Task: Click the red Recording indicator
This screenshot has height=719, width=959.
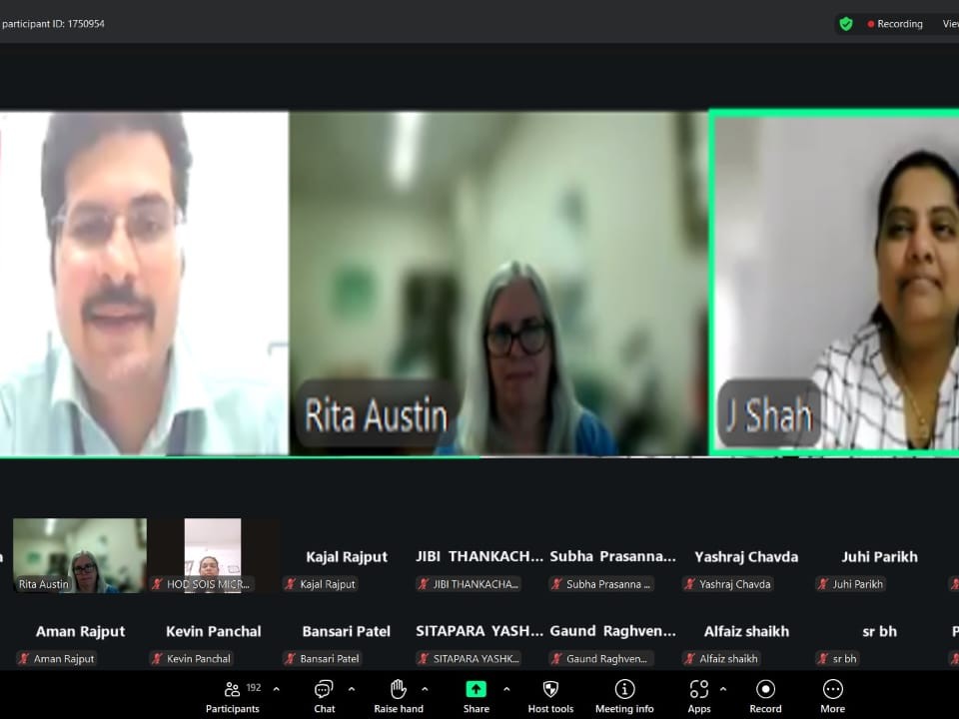Action: [x=895, y=24]
